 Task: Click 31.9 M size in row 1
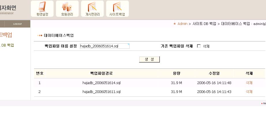click(177, 83)
